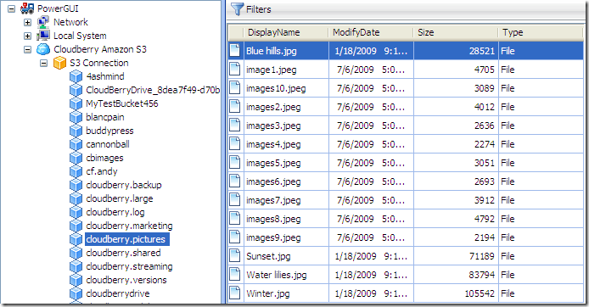Select the images3.jpeg file name
The width and height of the screenshot is (589, 307).
tap(273, 126)
